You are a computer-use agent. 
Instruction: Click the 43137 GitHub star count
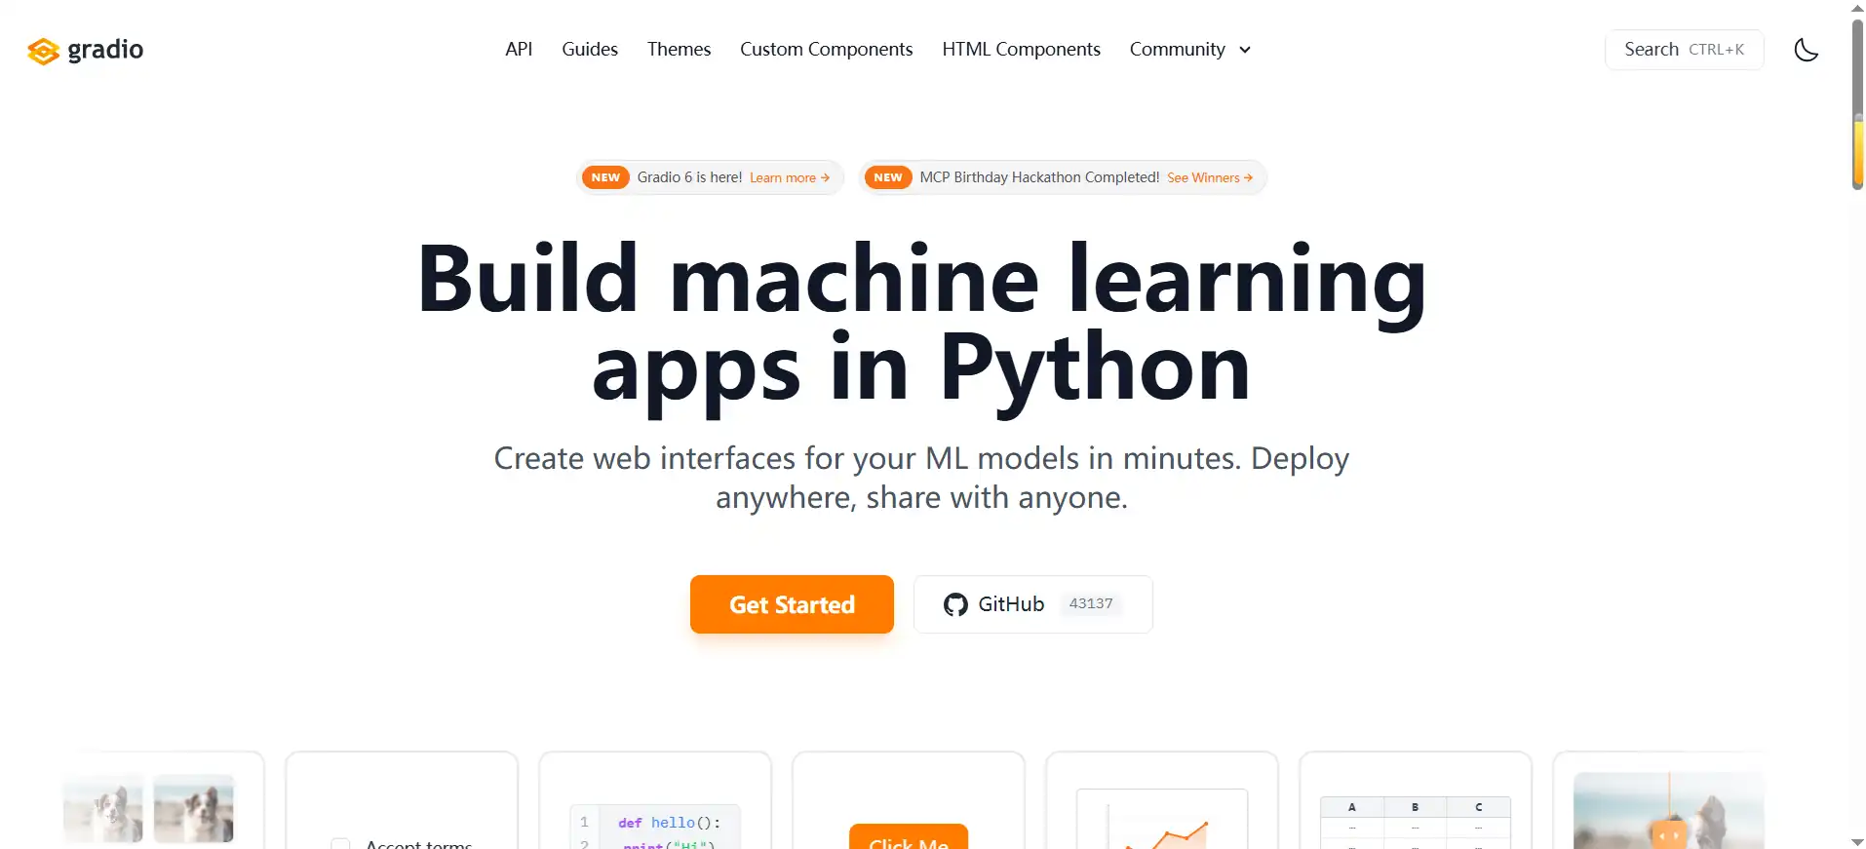(1090, 603)
